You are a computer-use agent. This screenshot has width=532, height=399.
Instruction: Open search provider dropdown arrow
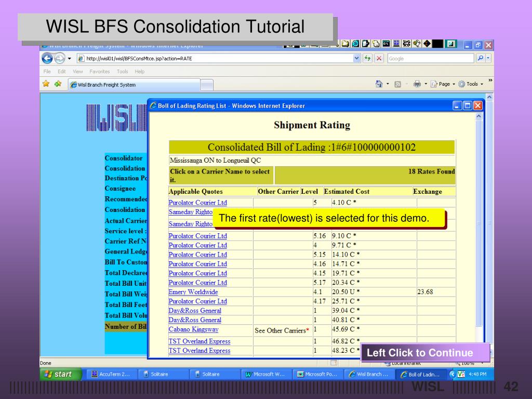tap(488, 58)
